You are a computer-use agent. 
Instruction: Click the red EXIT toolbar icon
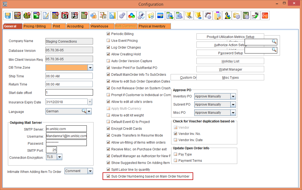265,15
